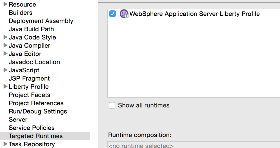The height and width of the screenshot is (148, 280).
Task: Select Java Compiler entry
Action: 29,45
